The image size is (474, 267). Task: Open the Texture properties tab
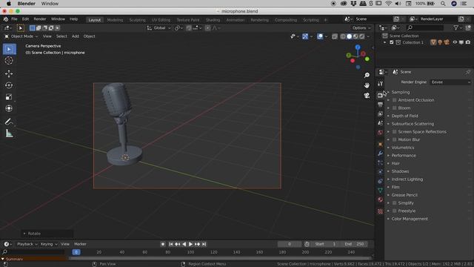[380, 211]
